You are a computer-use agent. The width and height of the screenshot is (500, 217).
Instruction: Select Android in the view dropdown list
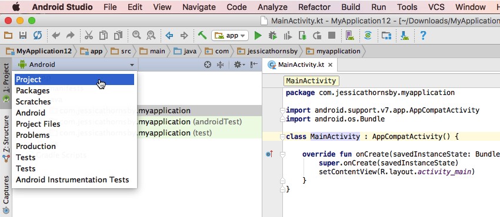[x=74, y=113]
